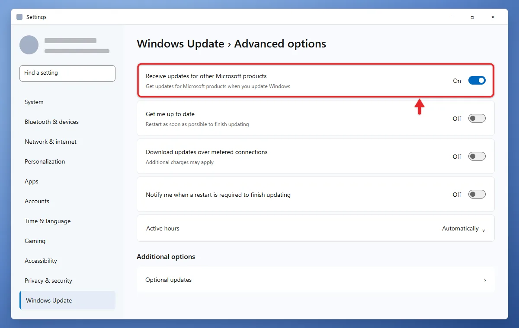
Task: Click the 'Additional charges may apply' text
Action: [179, 163]
